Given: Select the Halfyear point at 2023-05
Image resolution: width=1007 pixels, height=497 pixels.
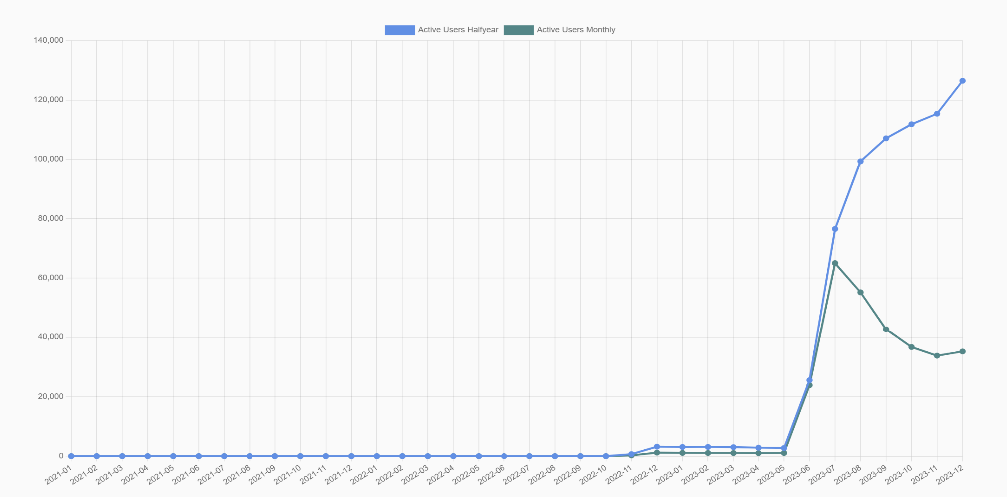Looking at the screenshot, I should [x=784, y=448].
